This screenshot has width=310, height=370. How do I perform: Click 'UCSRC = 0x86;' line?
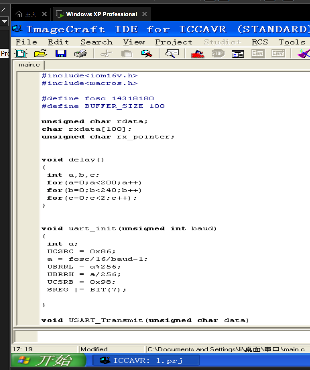point(81,251)
